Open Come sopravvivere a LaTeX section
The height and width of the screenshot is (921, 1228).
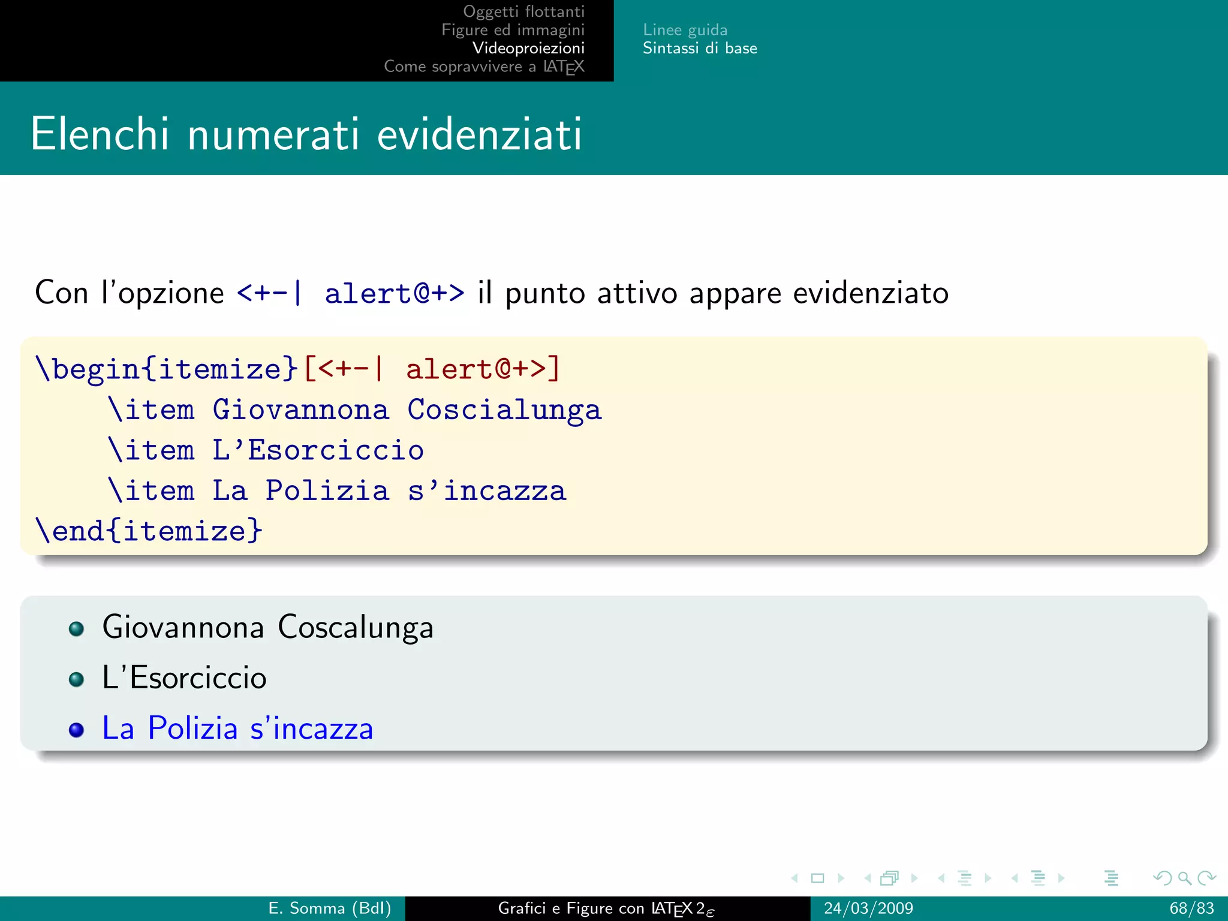484,67
